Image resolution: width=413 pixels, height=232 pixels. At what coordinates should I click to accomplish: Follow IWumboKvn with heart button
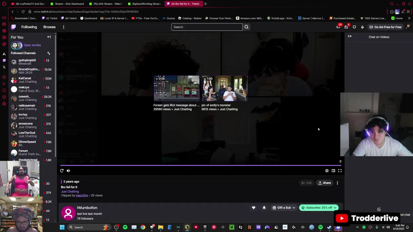tap(254, 208)
